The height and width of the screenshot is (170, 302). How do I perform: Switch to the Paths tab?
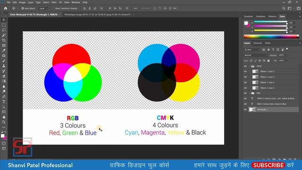click(268, 43)
